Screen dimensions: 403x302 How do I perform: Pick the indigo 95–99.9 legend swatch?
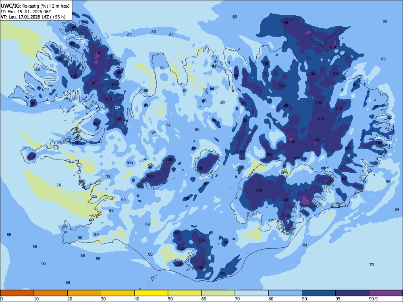[x=352, y=293]
